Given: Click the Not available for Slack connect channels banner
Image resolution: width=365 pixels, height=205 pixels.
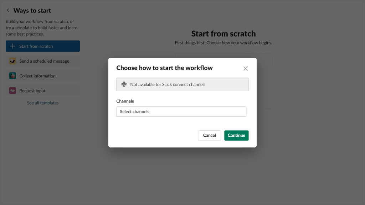Looking at the screenshot, I should (182, 84).
